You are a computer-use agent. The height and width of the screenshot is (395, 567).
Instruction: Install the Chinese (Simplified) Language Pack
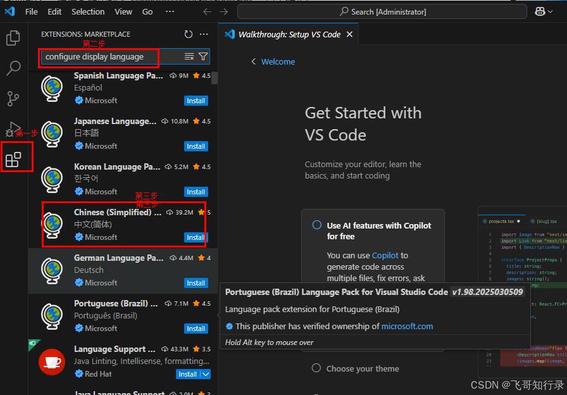click(x=196, y=237)
